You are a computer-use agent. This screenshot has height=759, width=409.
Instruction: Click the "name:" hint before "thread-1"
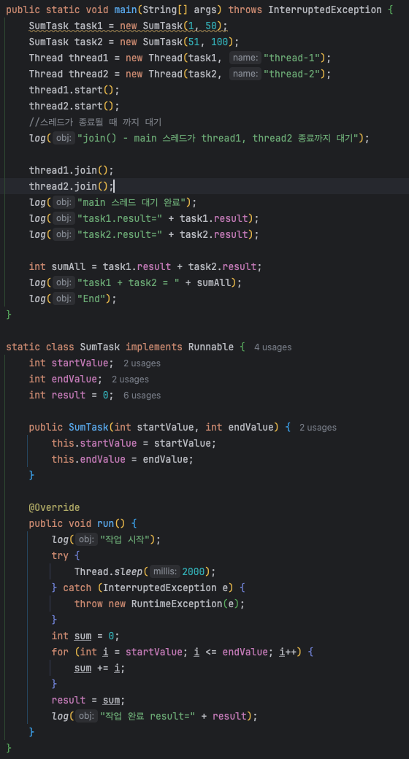(x=245, y=58)
